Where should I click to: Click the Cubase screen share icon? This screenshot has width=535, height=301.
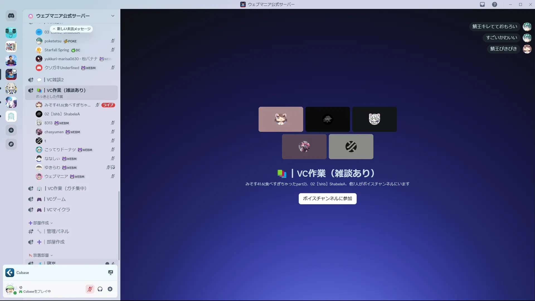111,273
